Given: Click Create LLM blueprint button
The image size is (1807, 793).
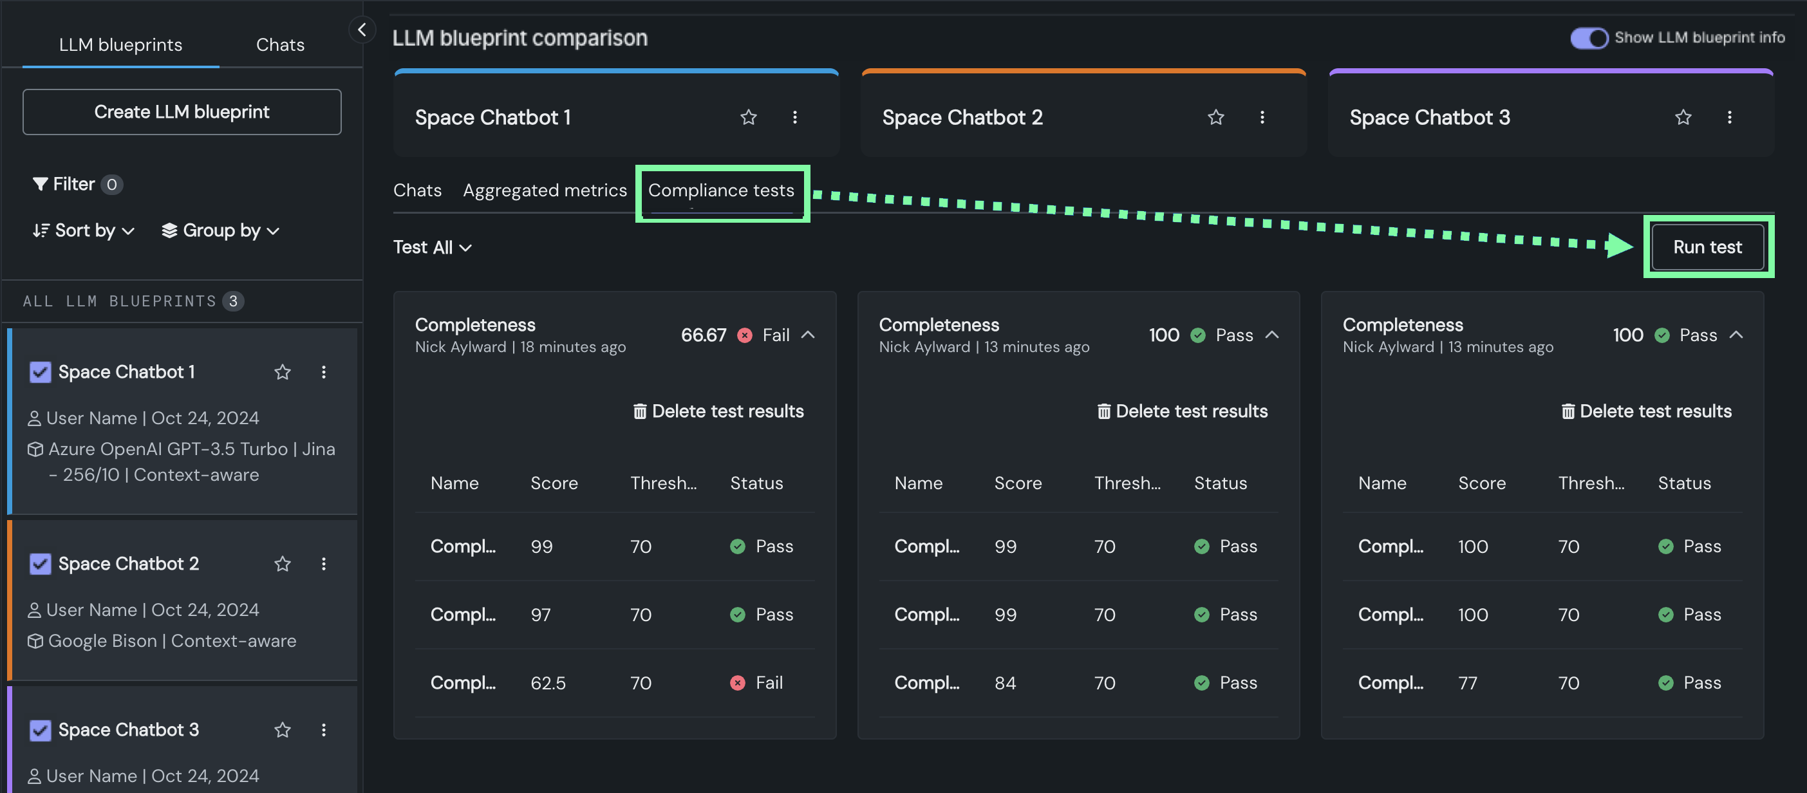Looking at the screenshot, I should click(x=182, y=112).
